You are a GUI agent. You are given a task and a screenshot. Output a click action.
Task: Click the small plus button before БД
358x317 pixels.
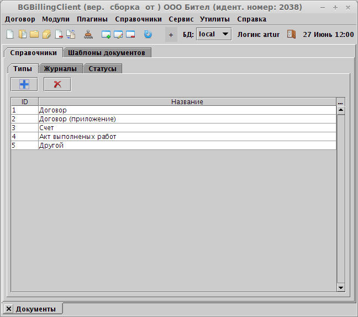pyautogui.click(x=171, y=35)
